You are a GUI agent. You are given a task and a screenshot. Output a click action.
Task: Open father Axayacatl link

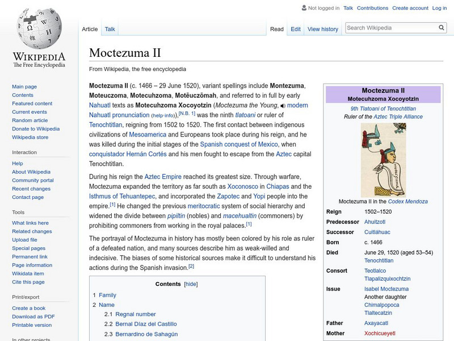pos(376,323)
